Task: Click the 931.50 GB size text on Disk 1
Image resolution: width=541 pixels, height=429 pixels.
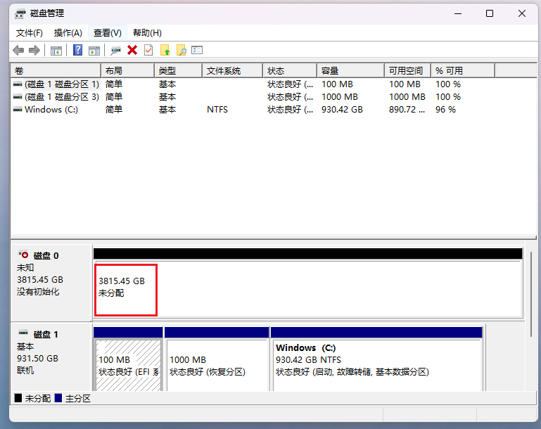Action: [37, 358]
